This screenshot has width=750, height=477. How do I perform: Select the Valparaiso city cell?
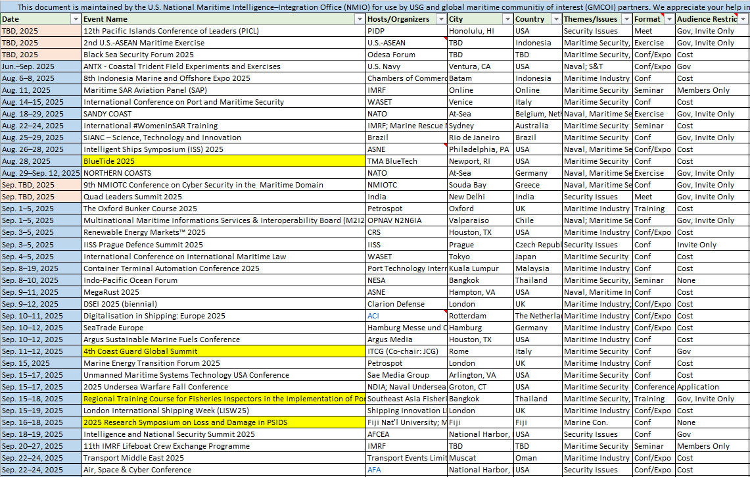click(480, 221)
